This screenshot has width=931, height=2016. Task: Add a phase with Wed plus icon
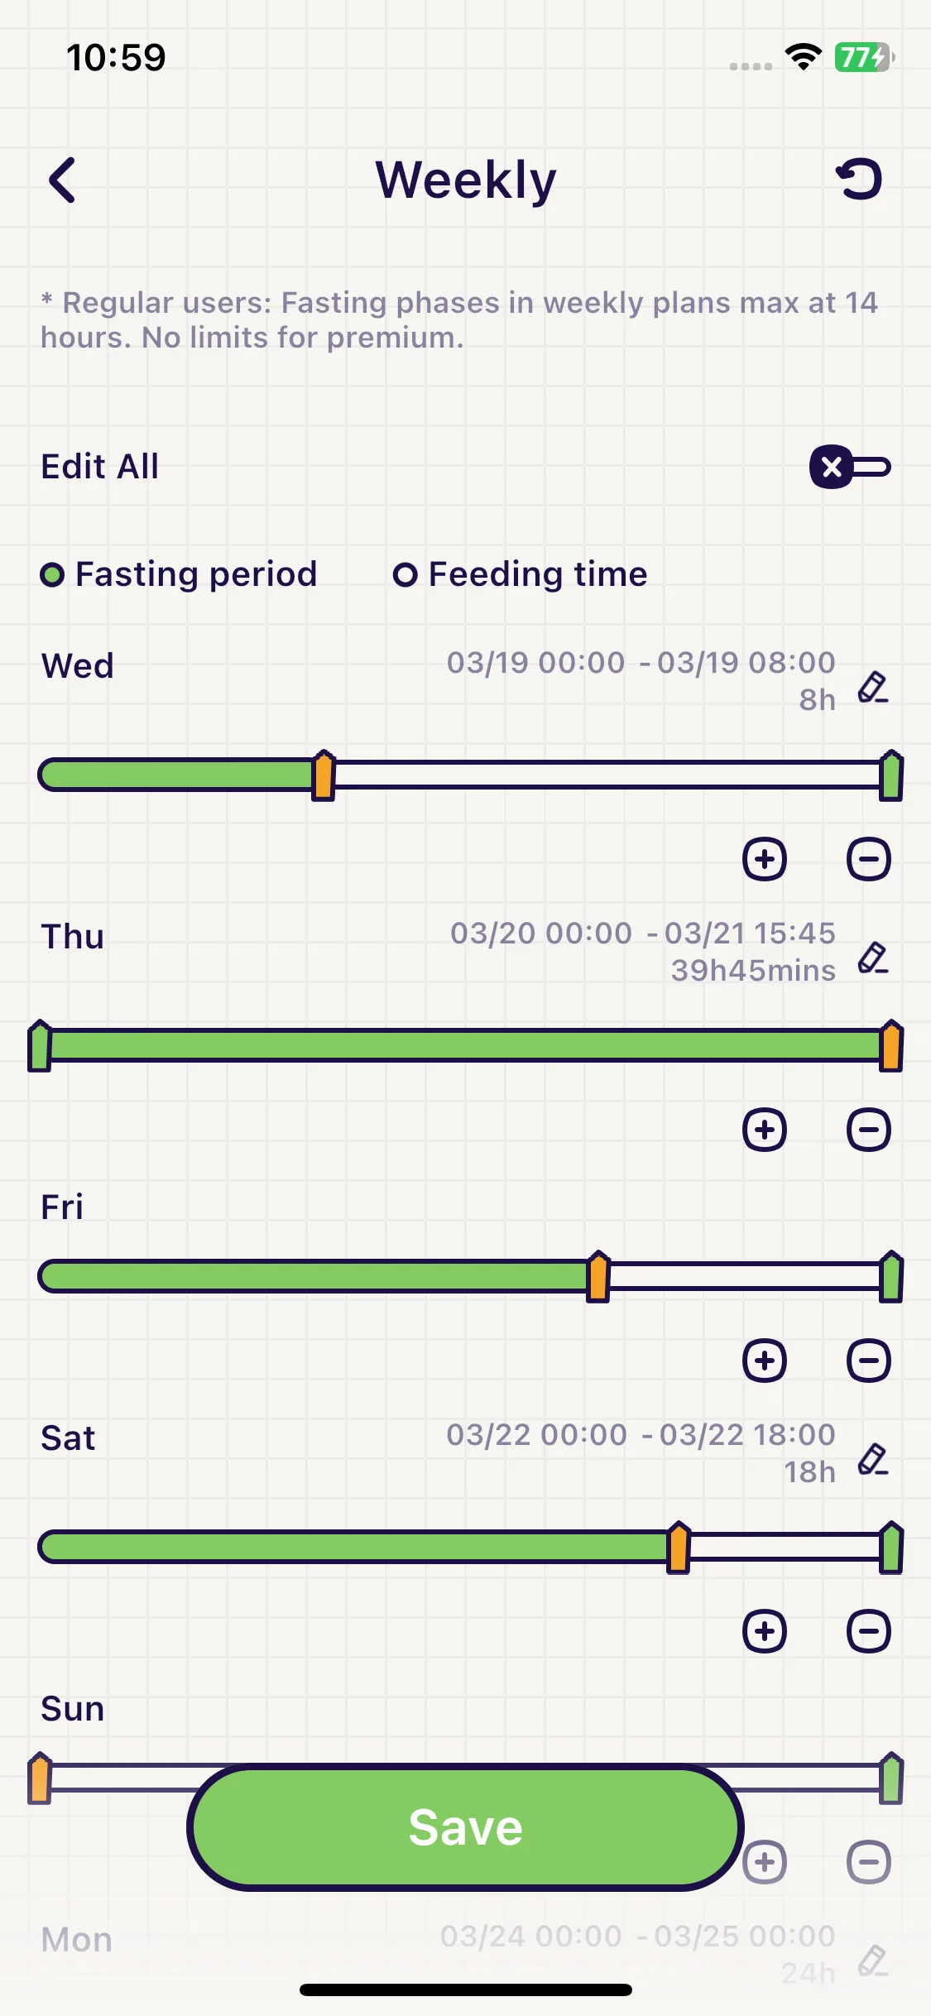tap(764, 859)
